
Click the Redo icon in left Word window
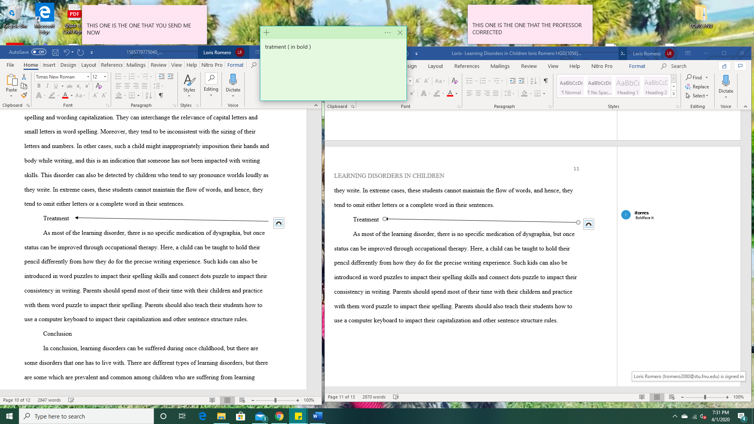click(81, 52)
